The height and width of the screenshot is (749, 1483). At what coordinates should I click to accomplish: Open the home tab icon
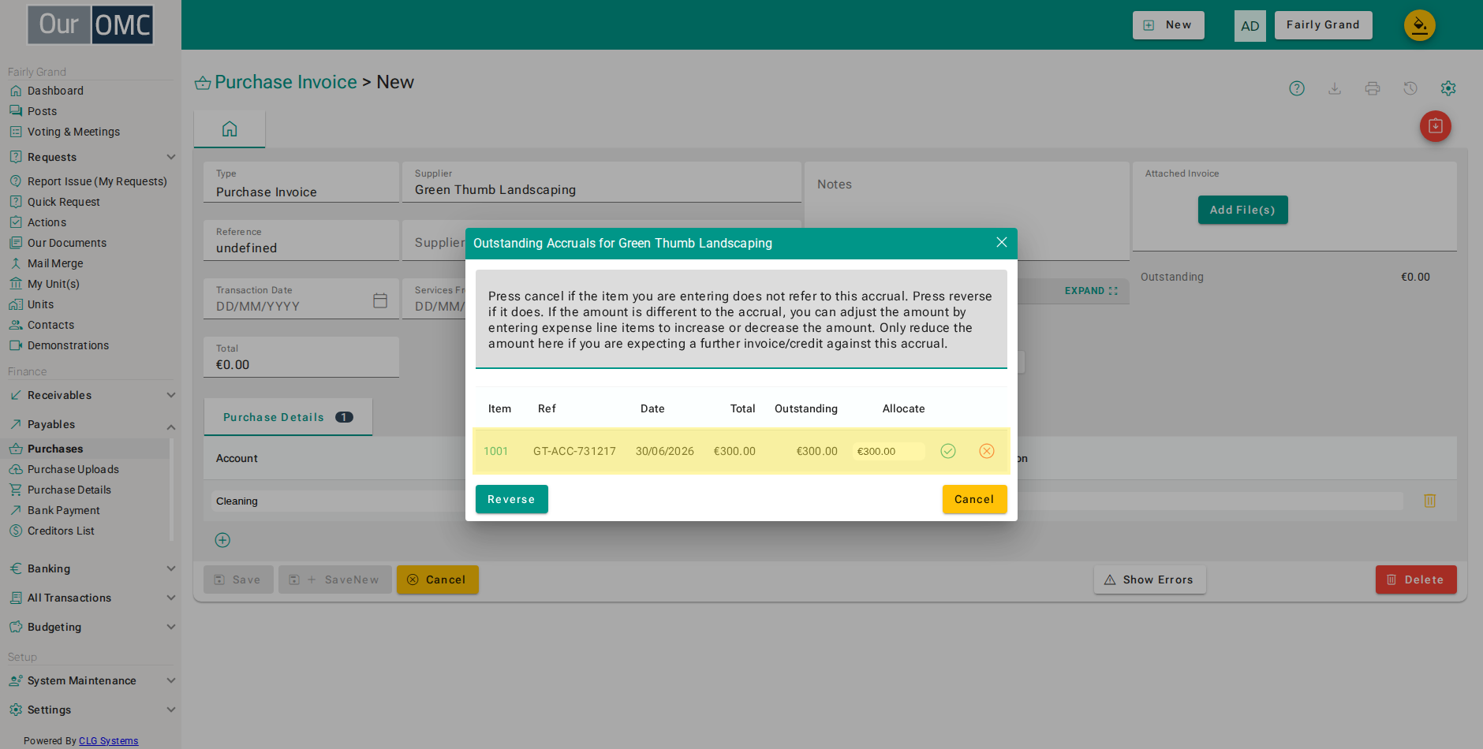230,129
